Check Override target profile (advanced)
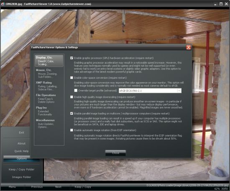This screenshot has height=191, width=230. (76, 90)
